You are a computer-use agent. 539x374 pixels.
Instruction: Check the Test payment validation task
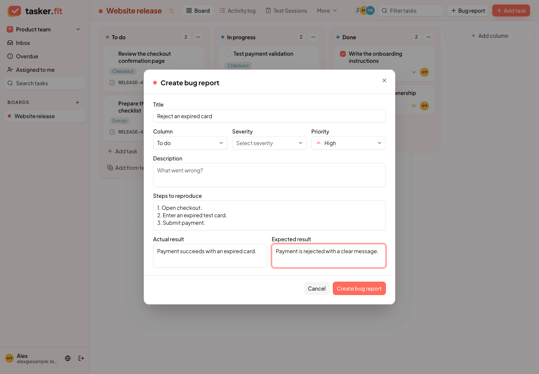228,54
